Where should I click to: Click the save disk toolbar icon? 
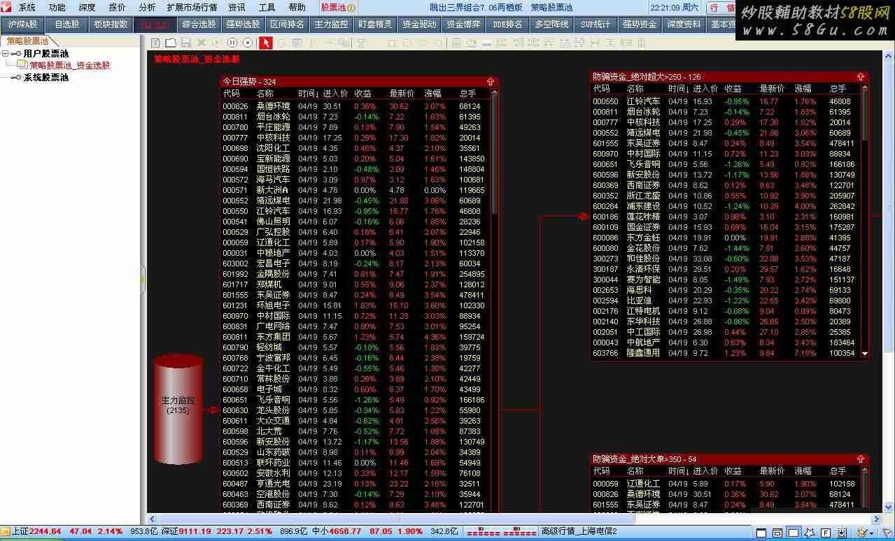click(185, 43)
